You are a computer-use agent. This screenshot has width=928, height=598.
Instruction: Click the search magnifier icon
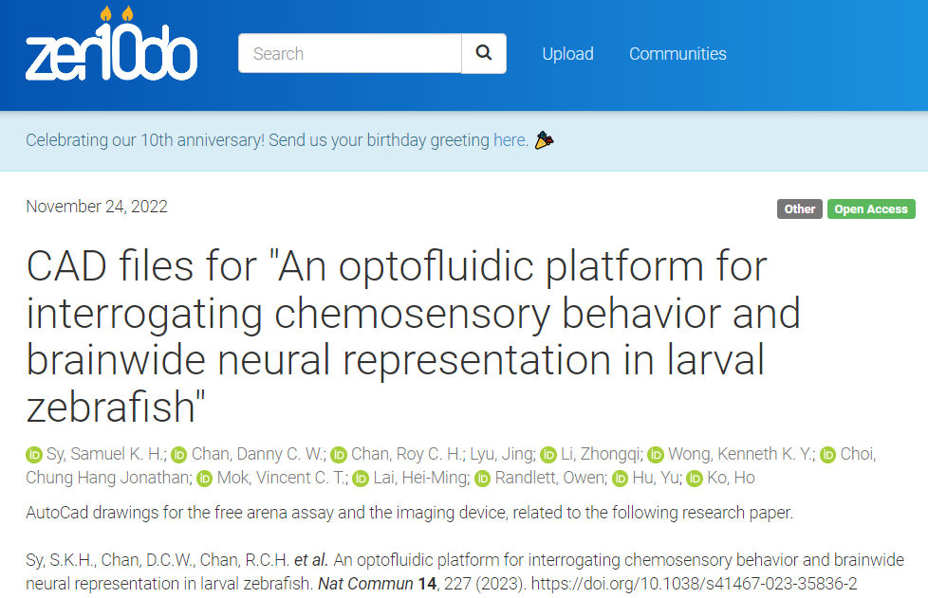(484, 53)
